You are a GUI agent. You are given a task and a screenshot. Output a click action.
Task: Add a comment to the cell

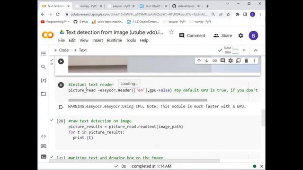223,60
